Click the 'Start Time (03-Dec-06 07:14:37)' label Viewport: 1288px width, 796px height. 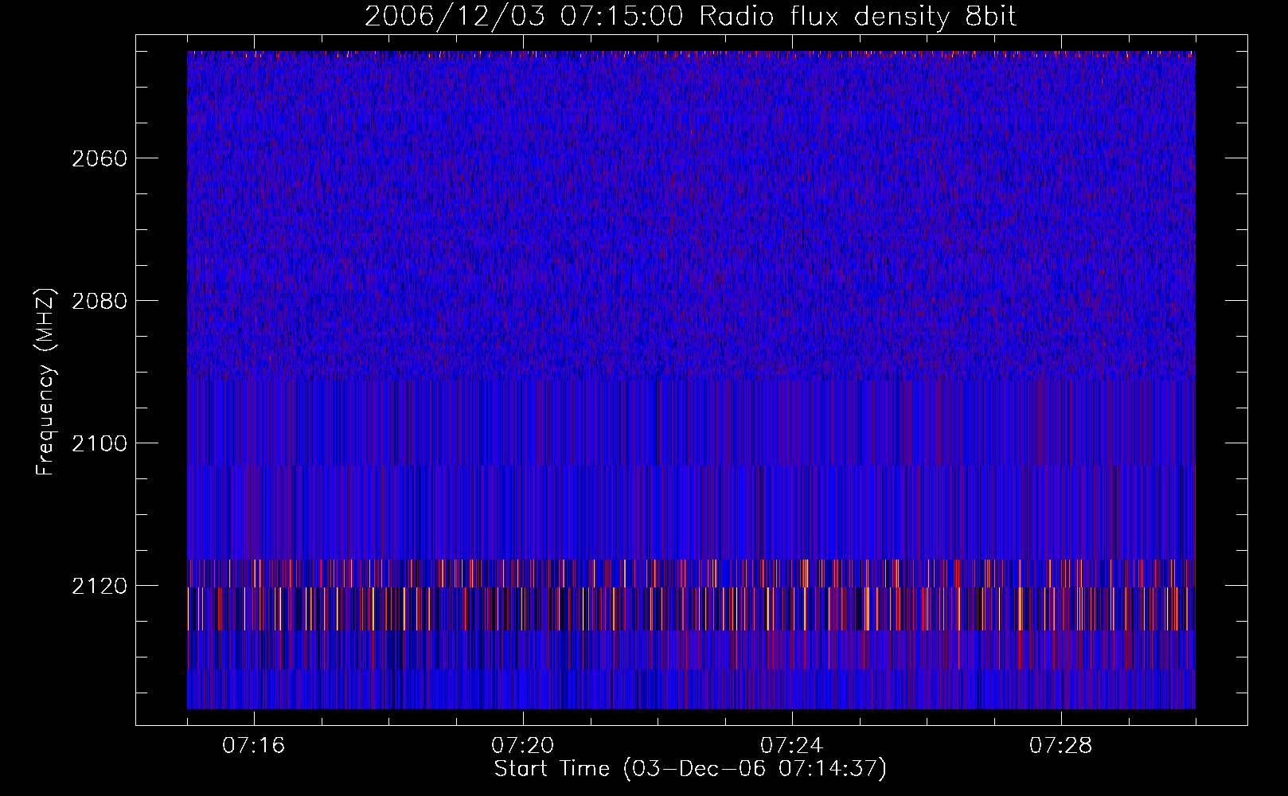click(690, 769)
